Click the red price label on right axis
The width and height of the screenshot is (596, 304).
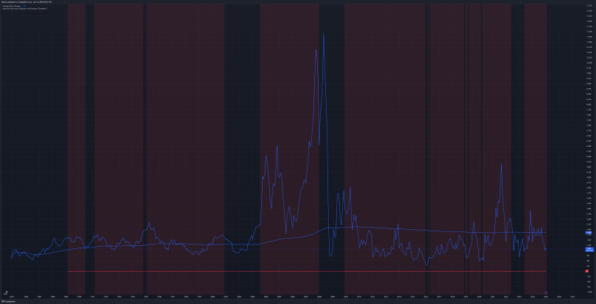point(588,272)
